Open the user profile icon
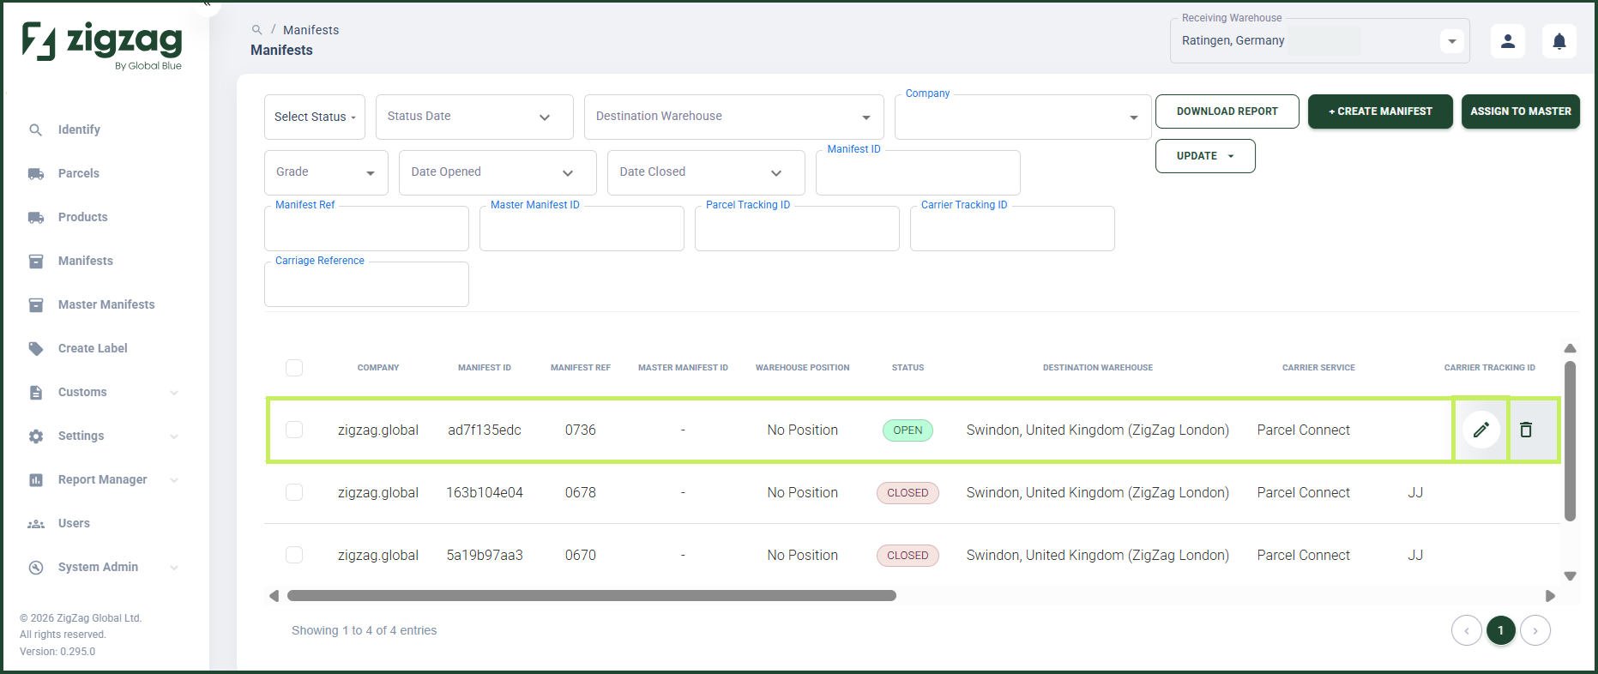 [x=1508, y=40]
